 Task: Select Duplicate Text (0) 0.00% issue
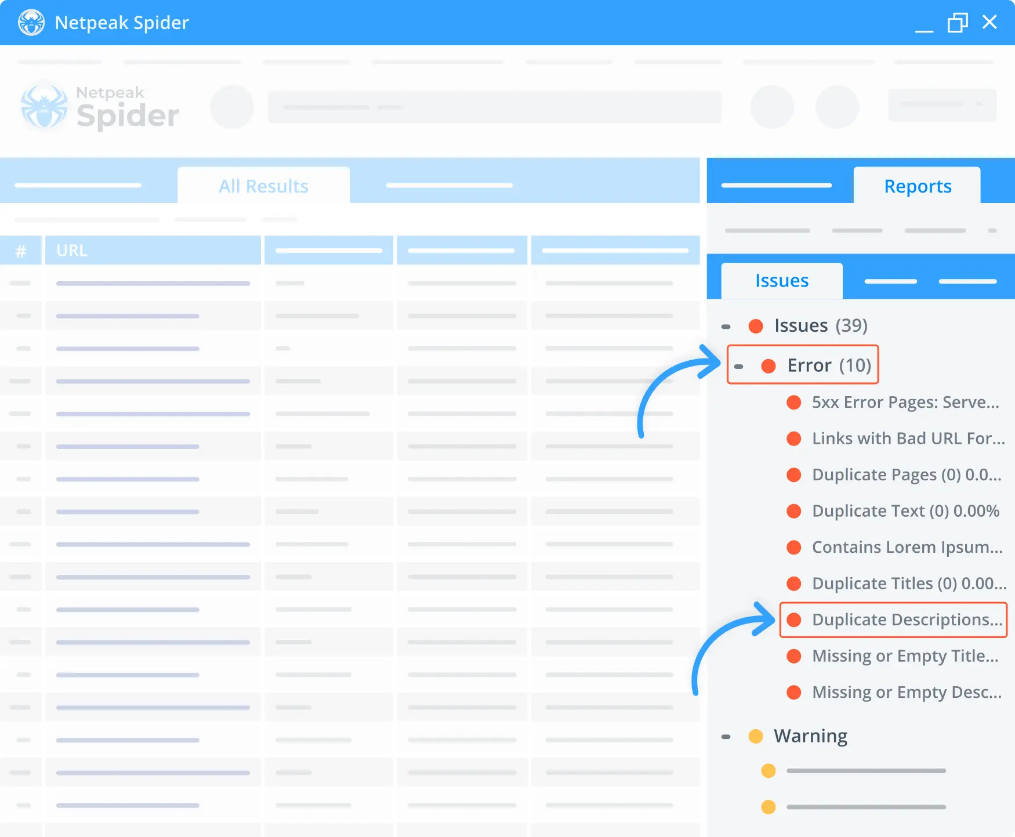[905, 510]
